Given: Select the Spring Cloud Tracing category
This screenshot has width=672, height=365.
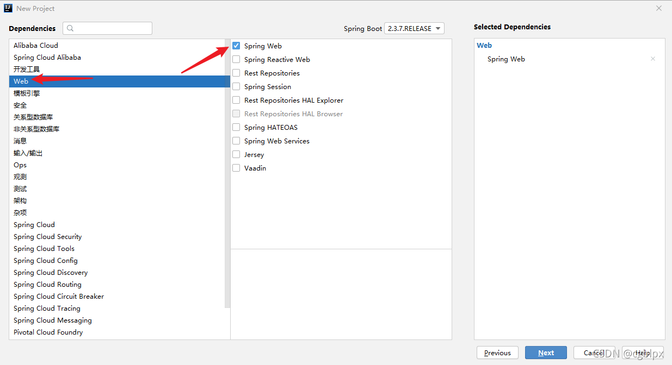Looking at the screenshot, I should (x=117, y=309).
